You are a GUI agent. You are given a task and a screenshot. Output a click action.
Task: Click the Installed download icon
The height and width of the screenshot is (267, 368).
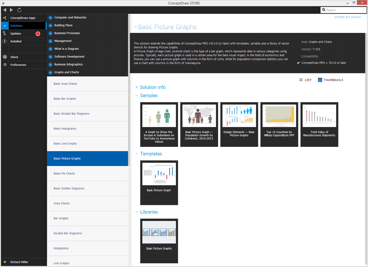tap(5, 41)
